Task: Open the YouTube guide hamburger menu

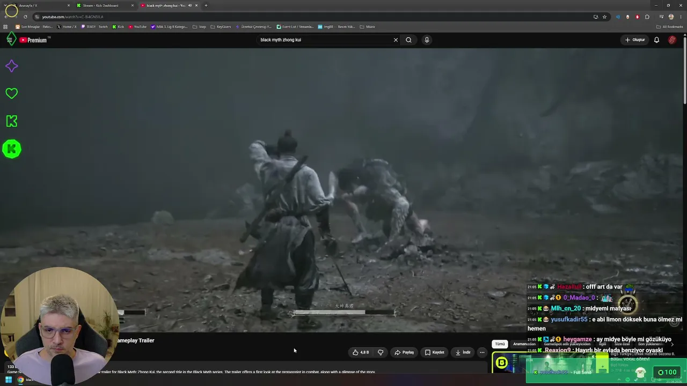Action: (x=10, y=40)
